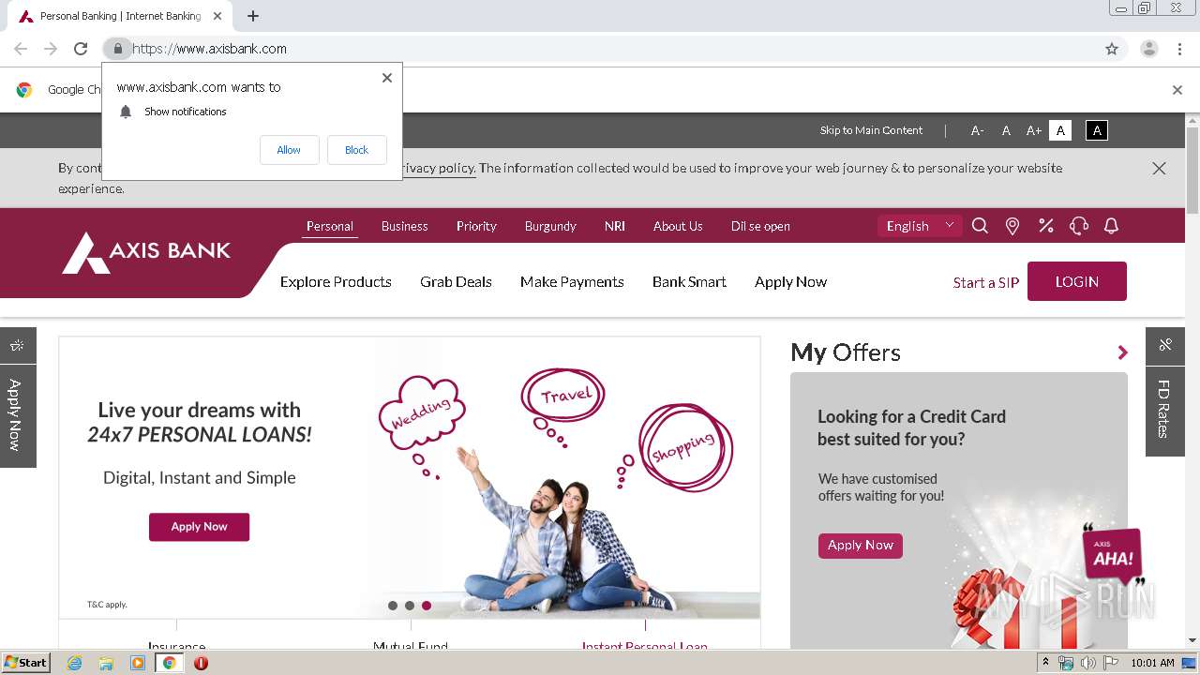Click Skip to Main Content link
The width and height of the screenshot is (1200, 675).
pos(871,130)
